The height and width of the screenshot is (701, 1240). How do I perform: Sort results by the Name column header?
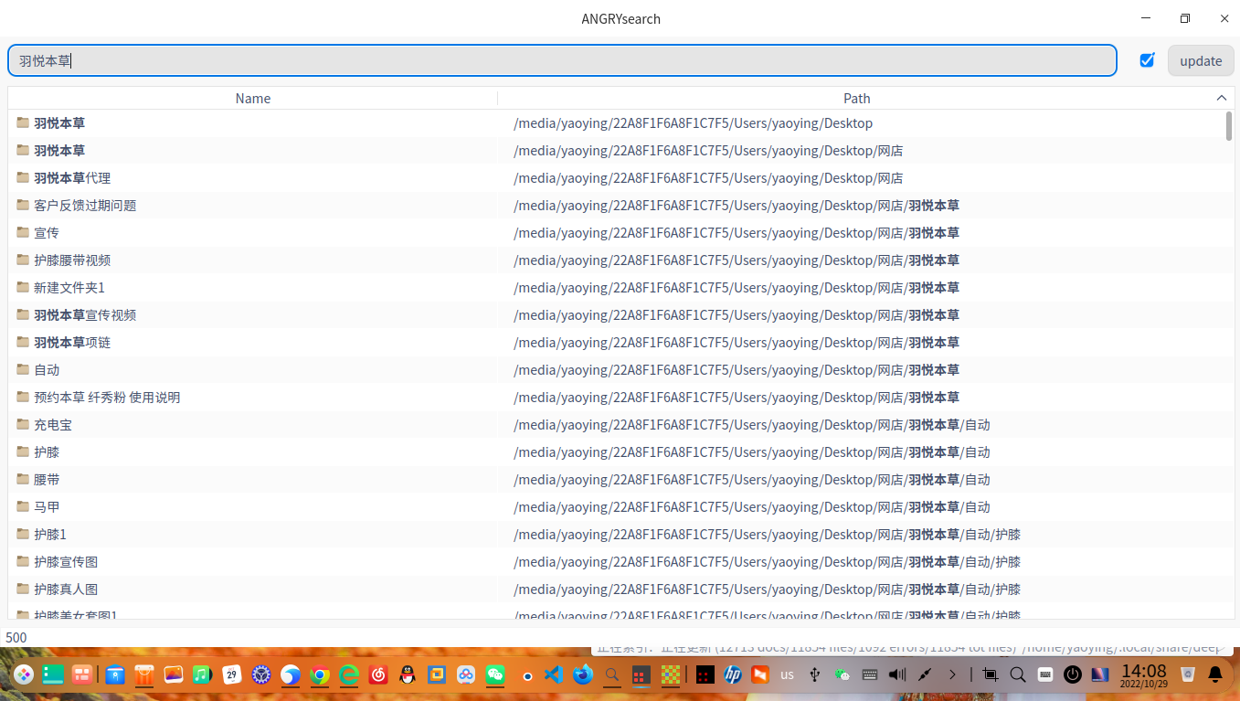point(253,98)
